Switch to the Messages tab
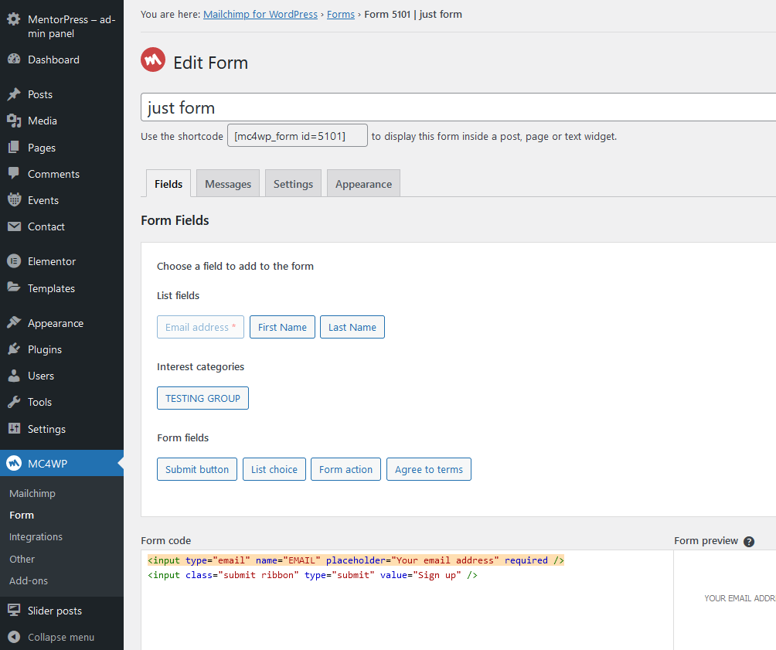The width and height of the screenshot is (776, 650). pyautogui.click(x=228, y=184)
